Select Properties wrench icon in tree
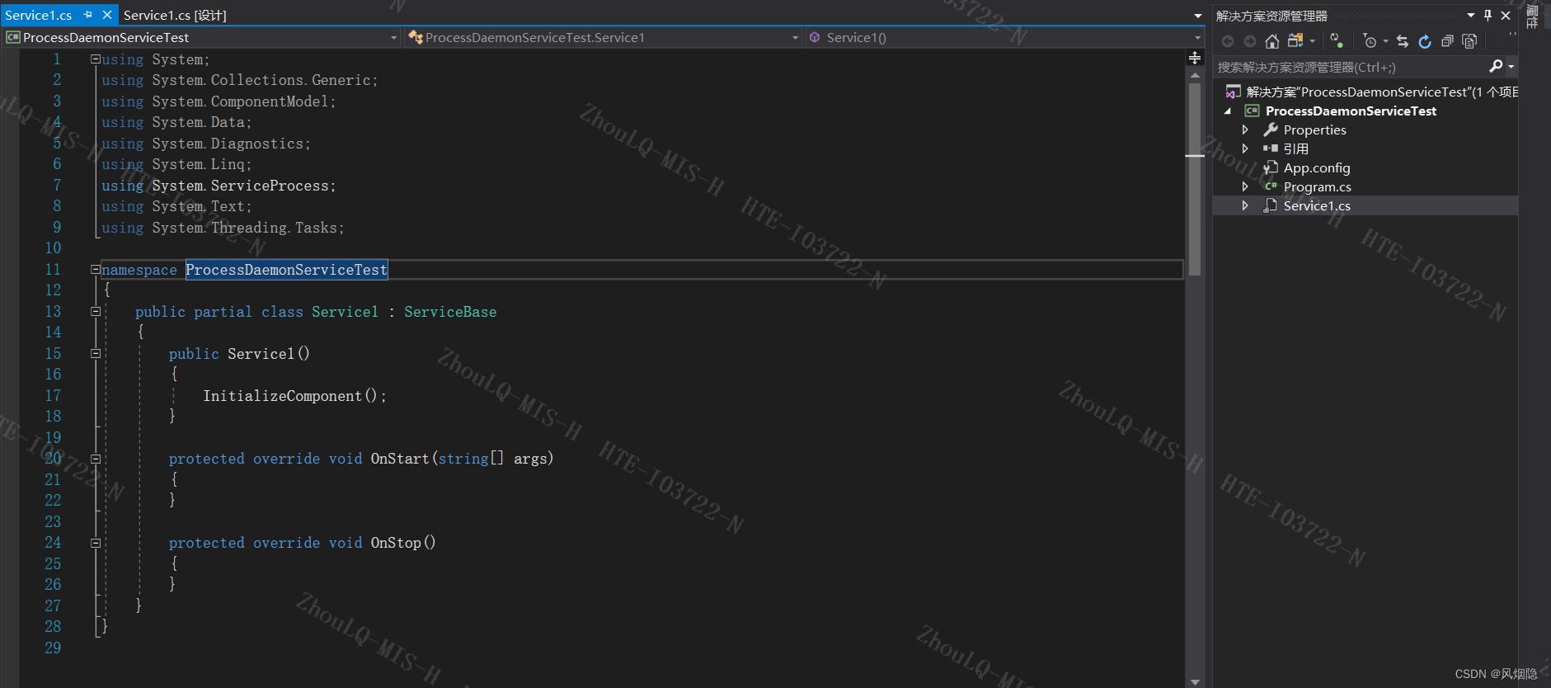Viewport: 1551px width, 688px height. coord(1271,130)
